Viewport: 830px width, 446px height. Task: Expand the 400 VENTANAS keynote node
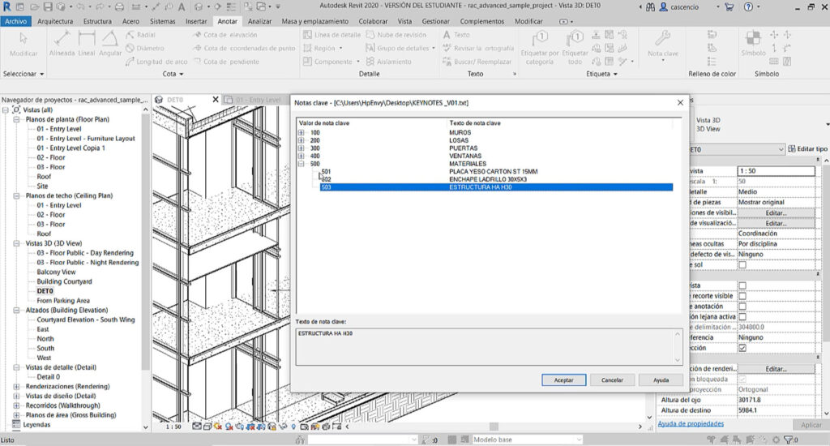(302, 156)
